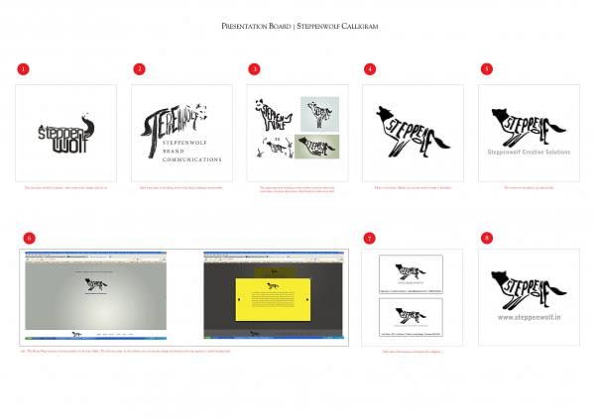Click the red number 7 badge
The height and width of the screenshot is (419, 595).
click(369, 238)
